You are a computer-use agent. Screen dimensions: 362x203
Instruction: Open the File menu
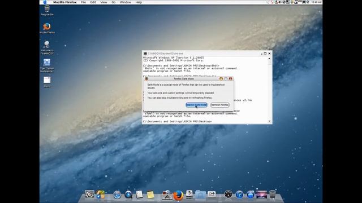click(83, 2)
